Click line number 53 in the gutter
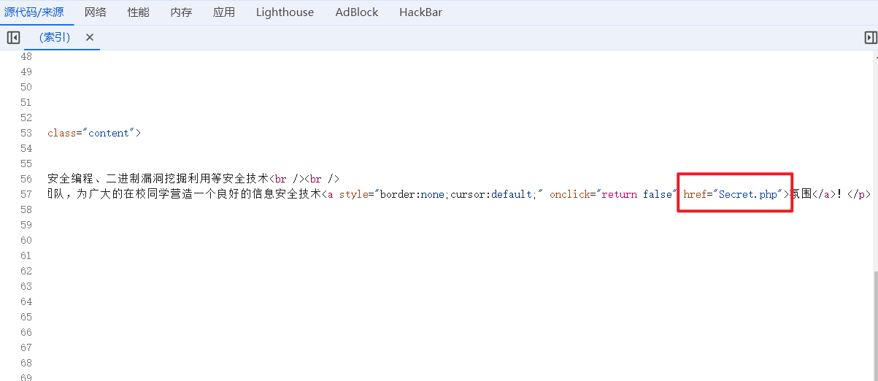878x381 pixels. pos(26,133)
